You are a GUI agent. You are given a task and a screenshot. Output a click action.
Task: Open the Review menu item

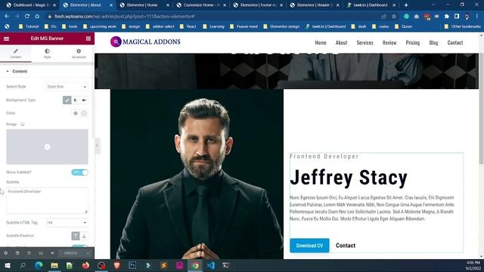(x=389, y=43)
